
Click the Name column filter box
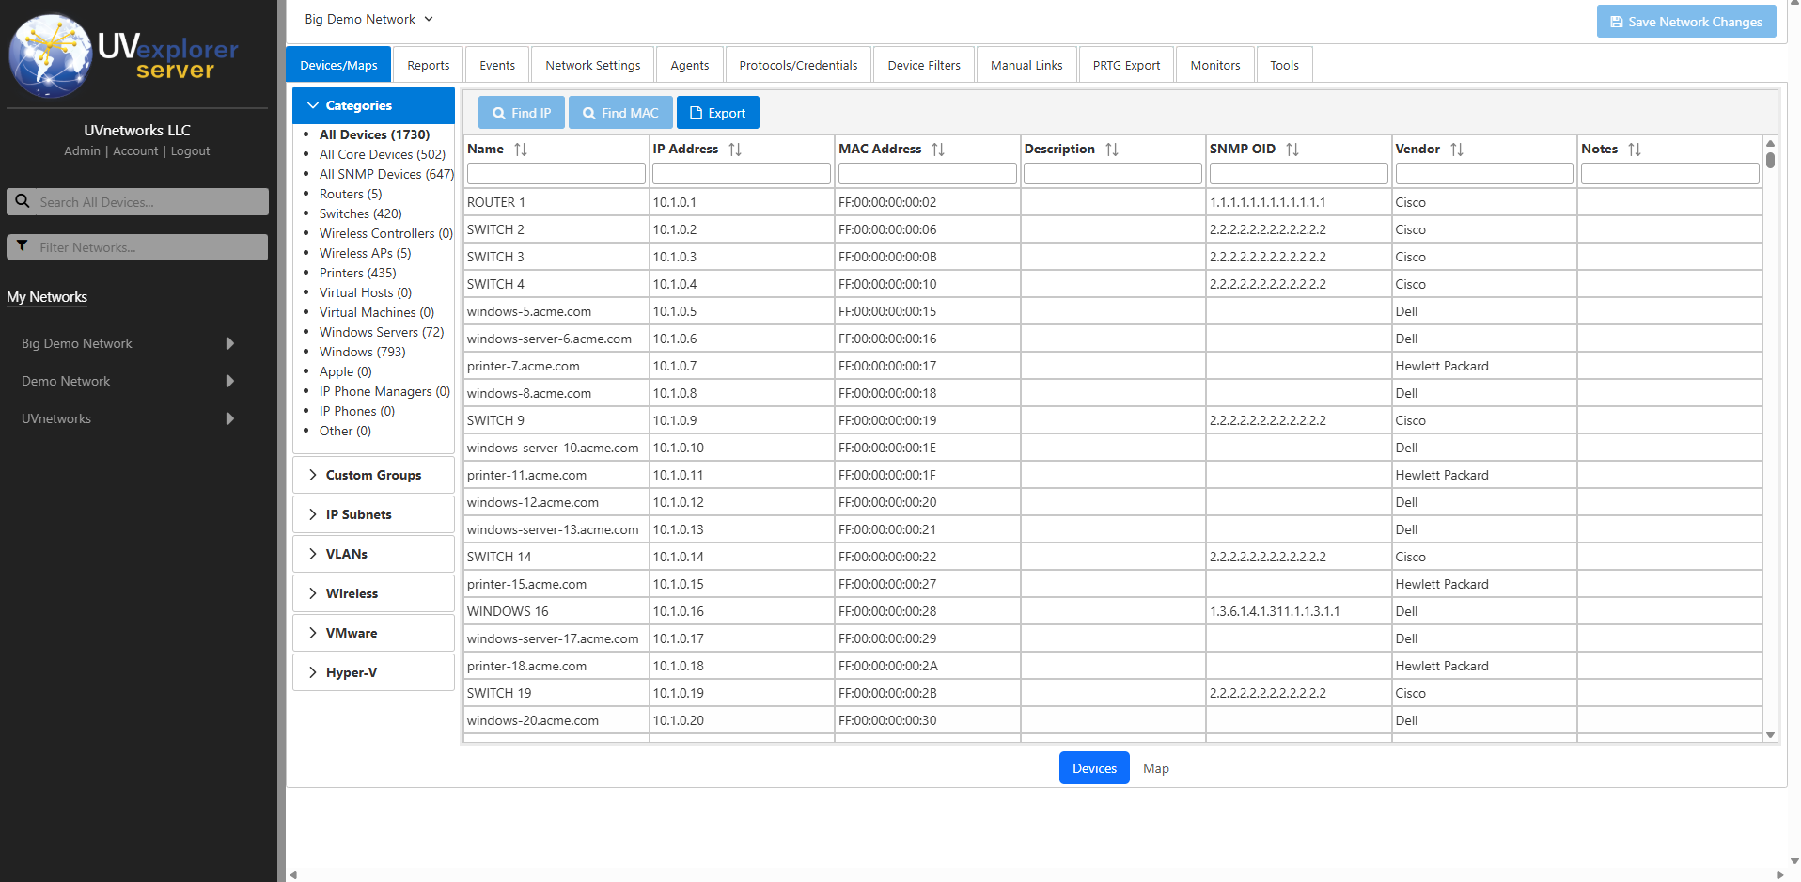(556, 174)
